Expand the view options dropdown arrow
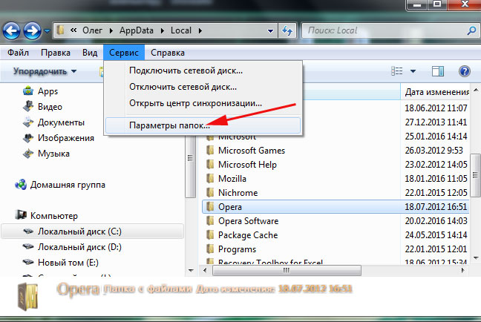 (412, 71)
